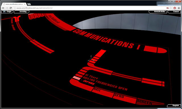This screenshot has height=109, width=182.
Task: Click the Connect button
Action: (x=174, y=12)
